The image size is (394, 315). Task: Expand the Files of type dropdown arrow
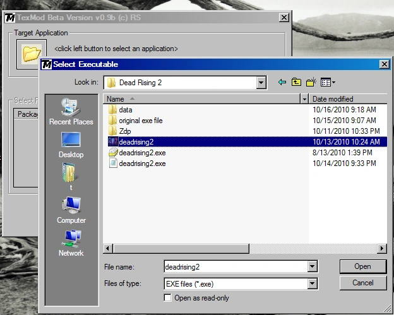[x=312, y=283]
